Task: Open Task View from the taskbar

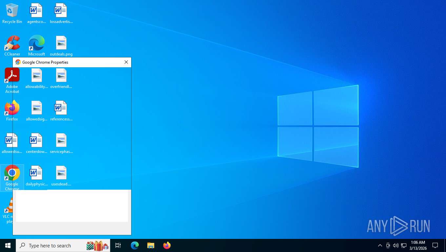Action: pyautogui.click(x=118, y=245)
